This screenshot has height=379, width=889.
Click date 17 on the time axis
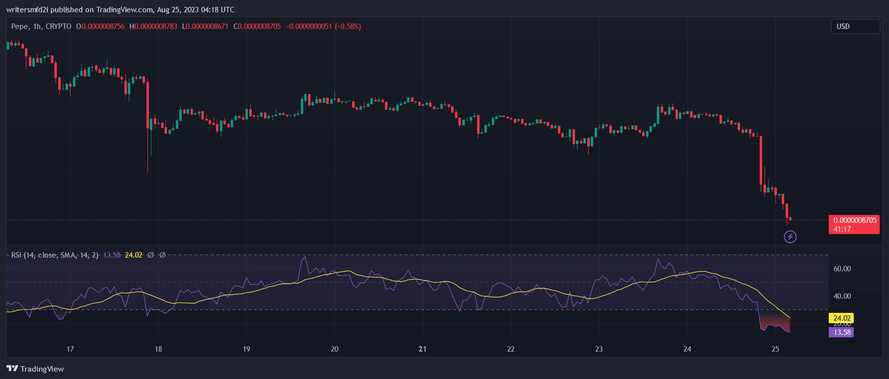click(70, 349)
